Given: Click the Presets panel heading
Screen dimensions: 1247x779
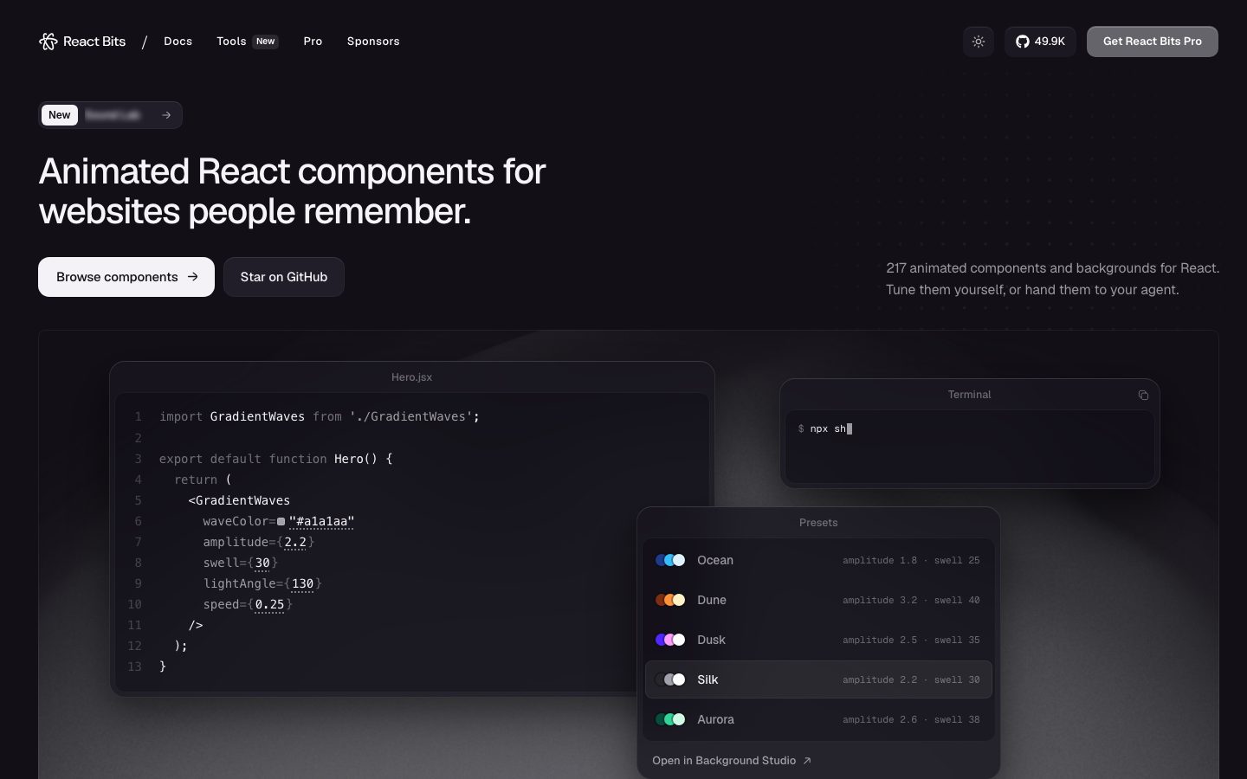Looking at the screenshot, I should [x=818, y=523].
